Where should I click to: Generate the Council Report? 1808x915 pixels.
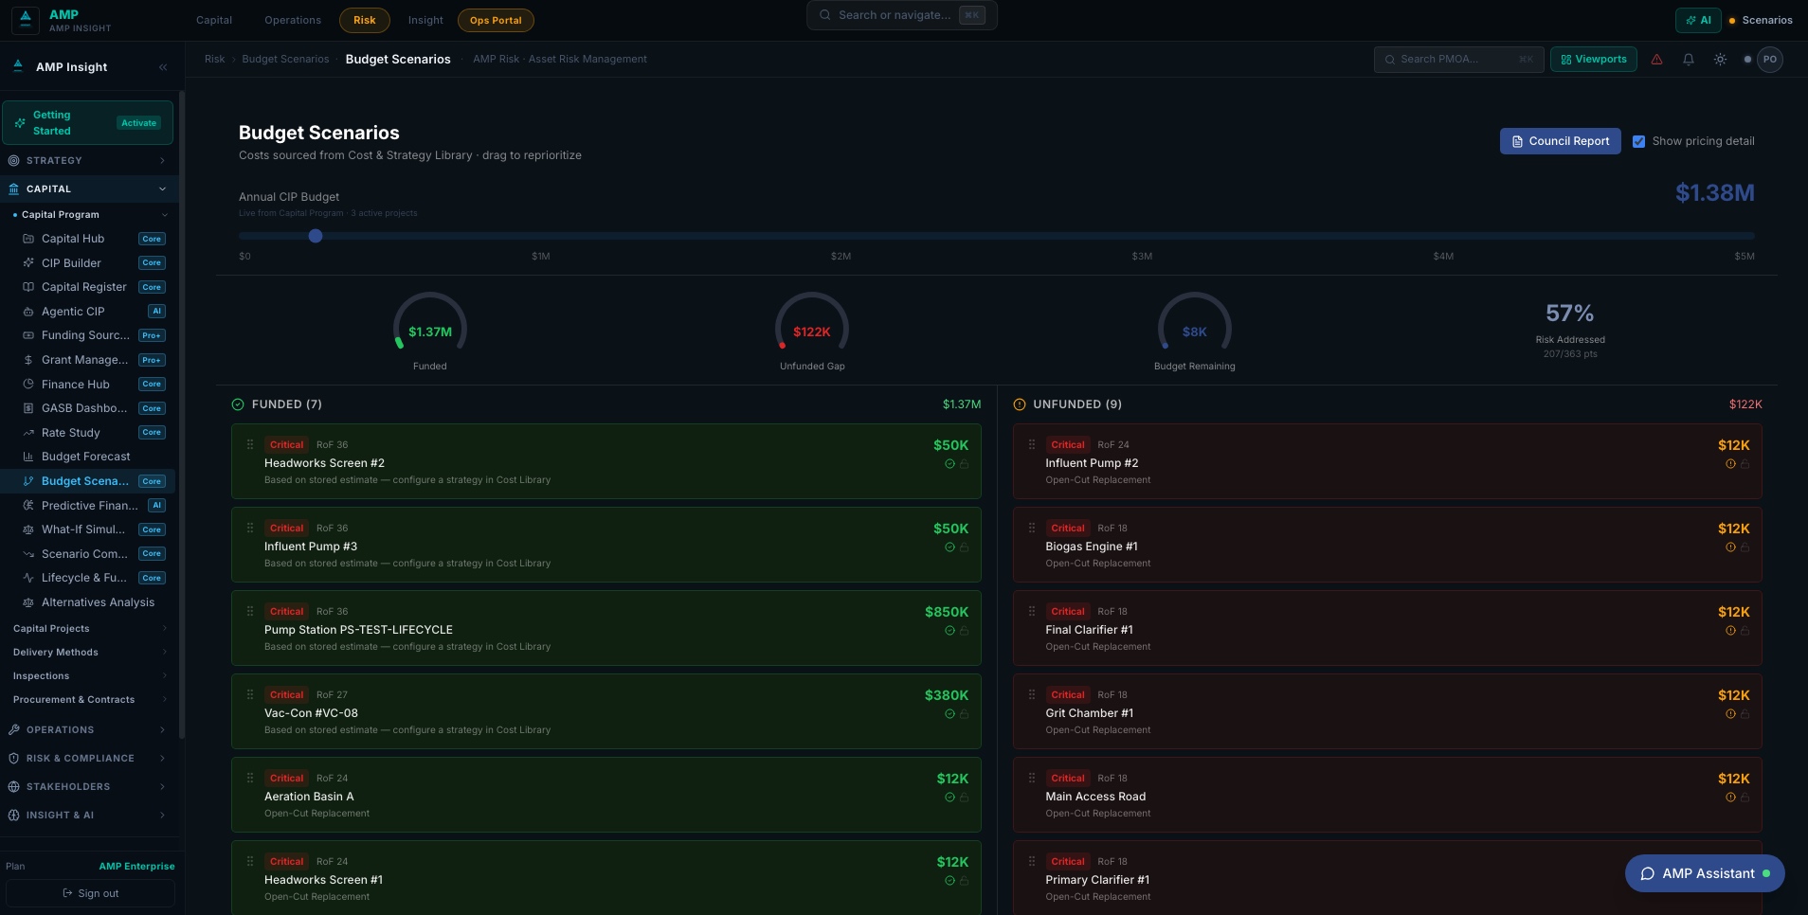click(x=1560, y=141)
